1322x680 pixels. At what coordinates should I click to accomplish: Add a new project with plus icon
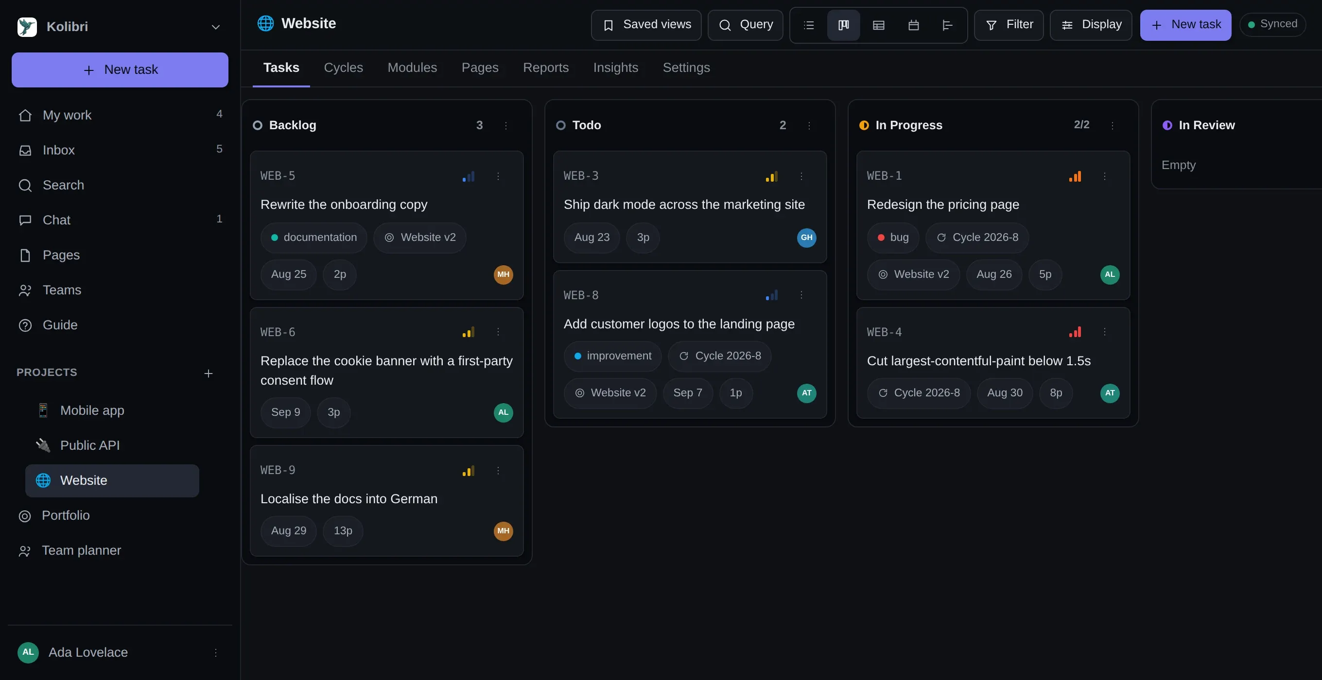click(209, 373)
